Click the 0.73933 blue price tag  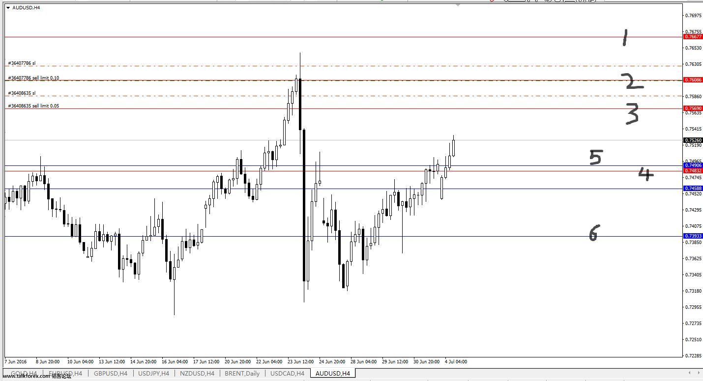point(693,236)
